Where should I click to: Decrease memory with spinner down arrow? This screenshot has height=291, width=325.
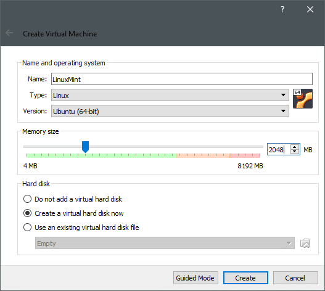point(295,152)
